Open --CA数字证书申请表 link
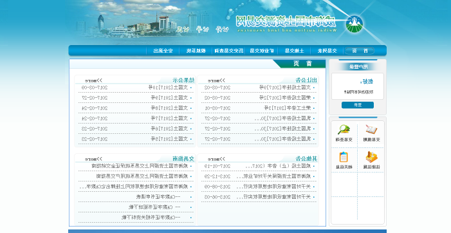Screen dimensions: 451x233 coord(158,197)
